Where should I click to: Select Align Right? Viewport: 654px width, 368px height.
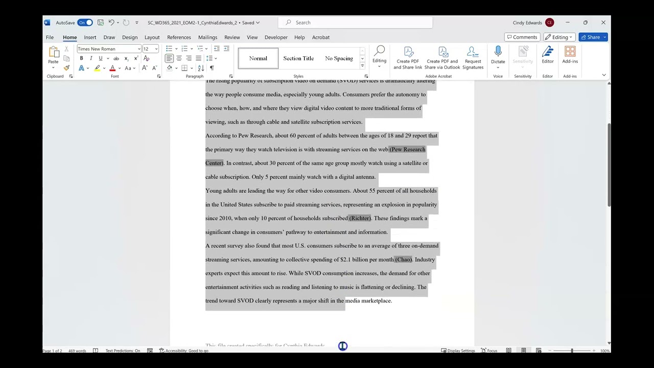[189, 58]
